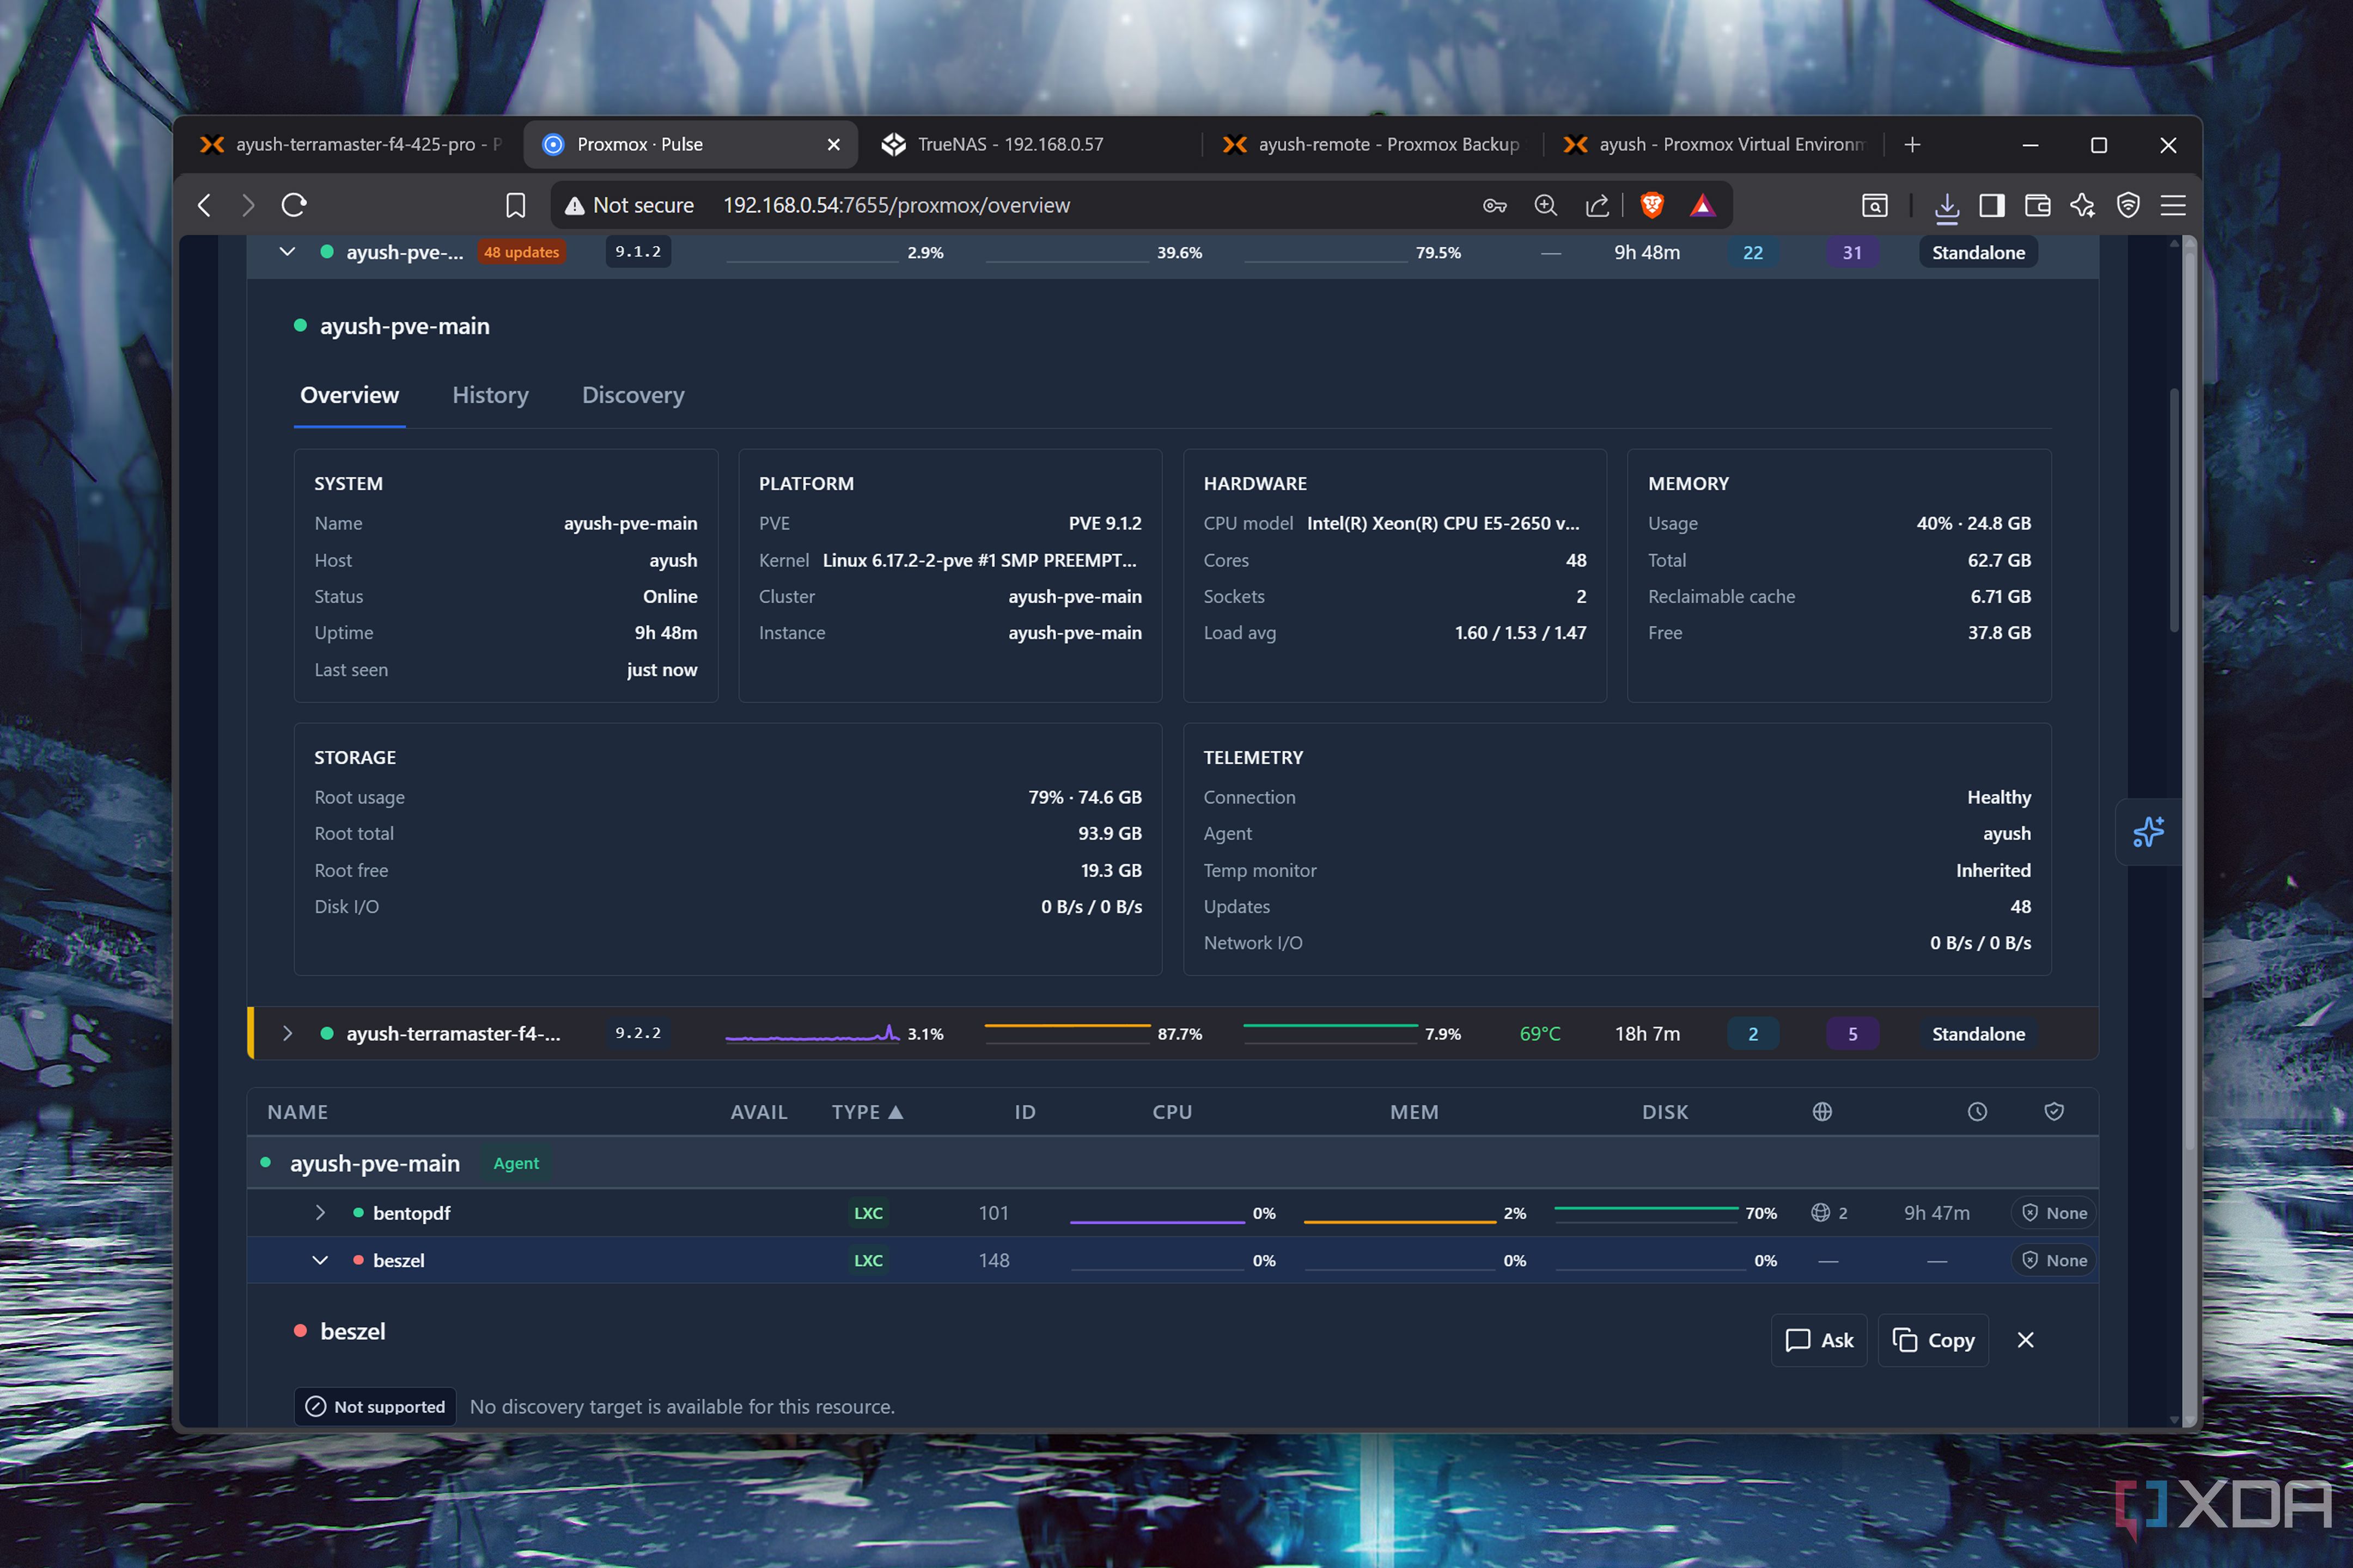Image resolution: width=2353 pixels, height=1568 pixels.
Task: Click the share icon in the address bar
Action: click(x=1596, y=205)
